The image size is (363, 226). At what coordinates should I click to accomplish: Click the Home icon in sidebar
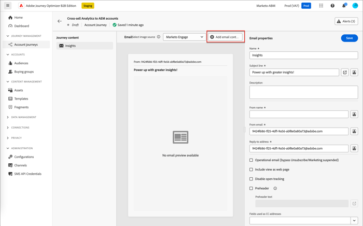coord(10,17)
